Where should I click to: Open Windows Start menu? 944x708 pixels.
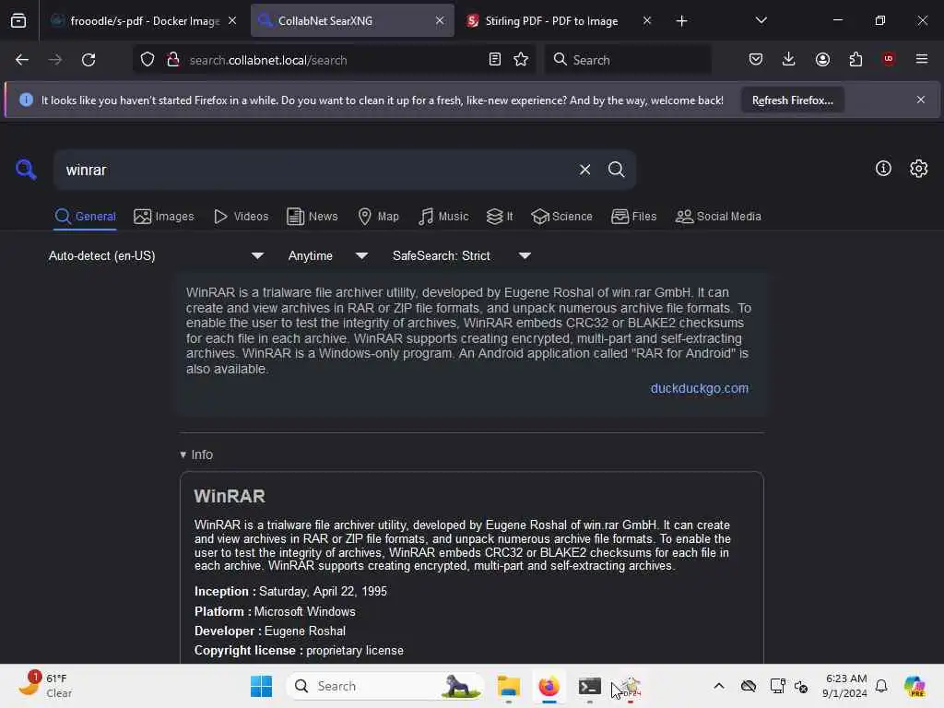261,686
